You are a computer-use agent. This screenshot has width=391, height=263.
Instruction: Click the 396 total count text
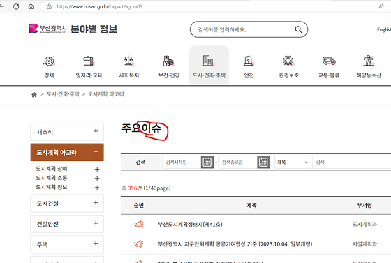(x=133, y=188)
